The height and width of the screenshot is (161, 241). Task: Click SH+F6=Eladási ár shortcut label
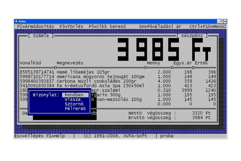coord(160,27)
